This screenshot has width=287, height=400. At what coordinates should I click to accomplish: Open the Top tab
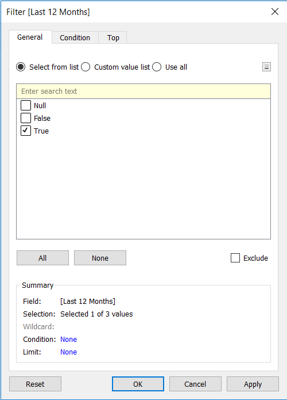point(113,37)
